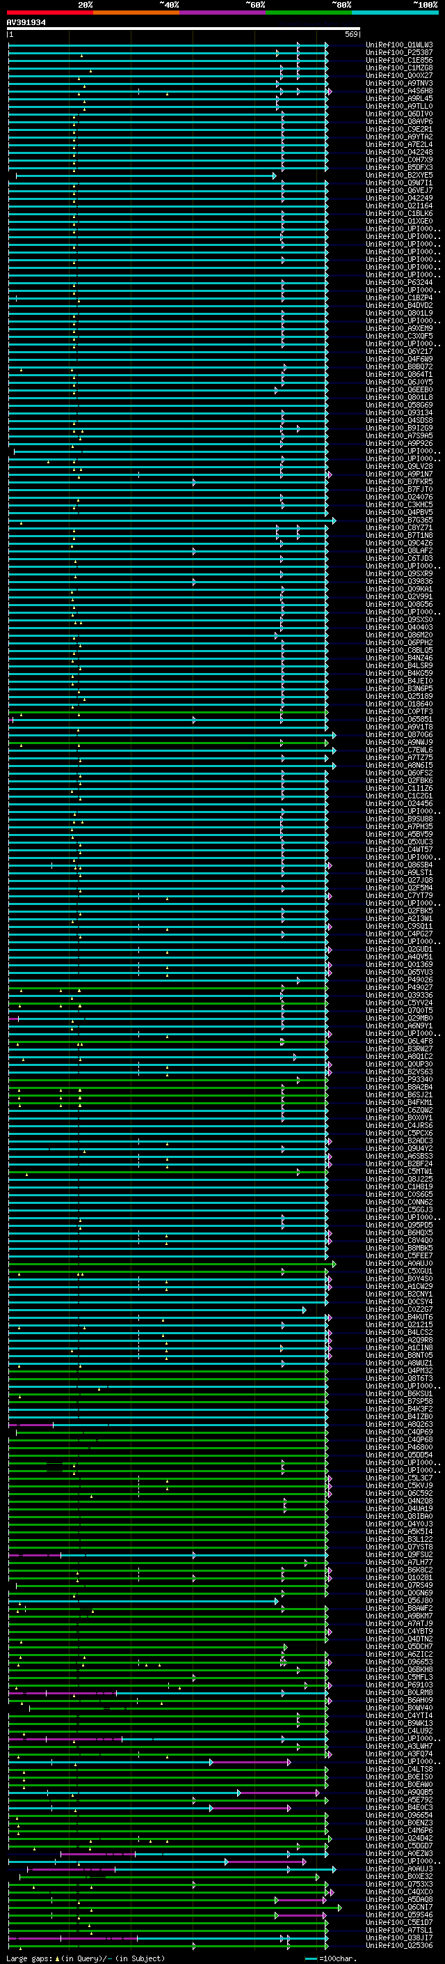The width and height of the screenshot is (445, 1964).
Task: Open hit UniRef100_A6ZIC2
Action: [x=399, y=1655]
